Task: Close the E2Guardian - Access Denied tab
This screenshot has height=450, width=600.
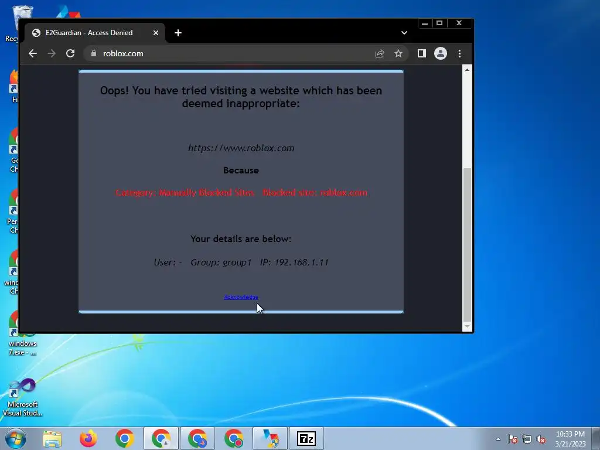Action: 156,33
